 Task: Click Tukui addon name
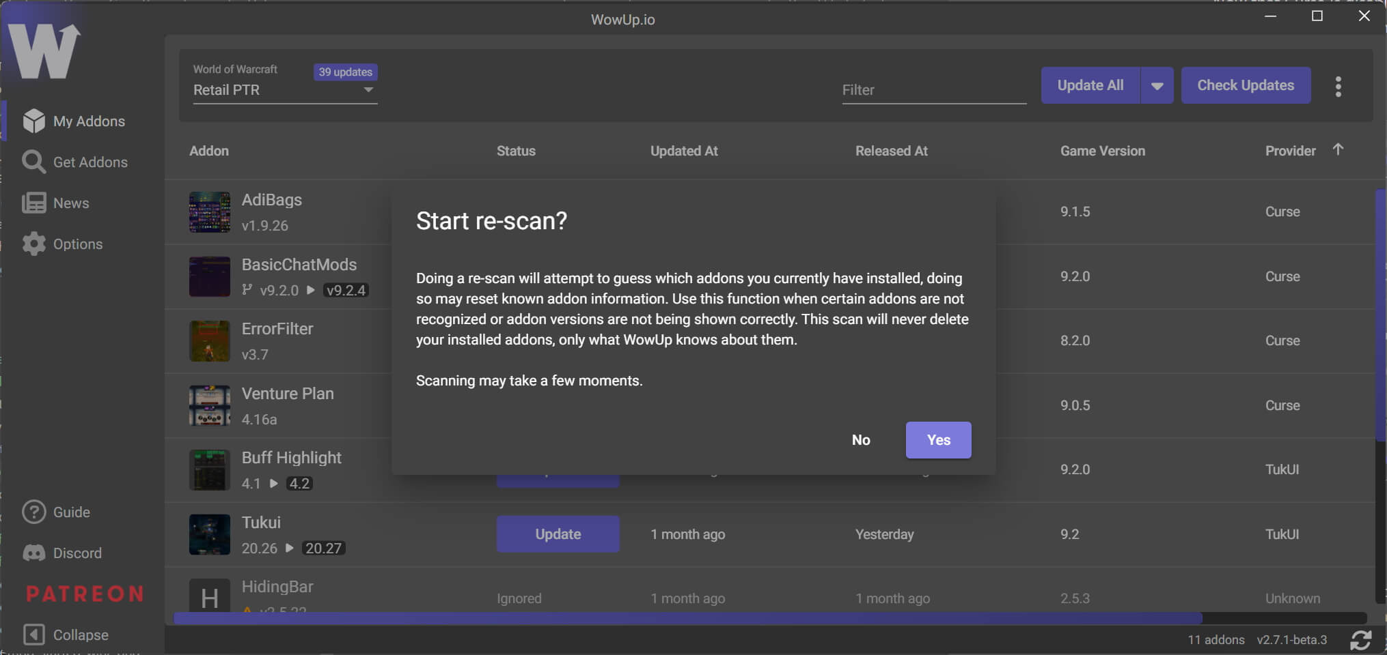(x=261, y=523)
